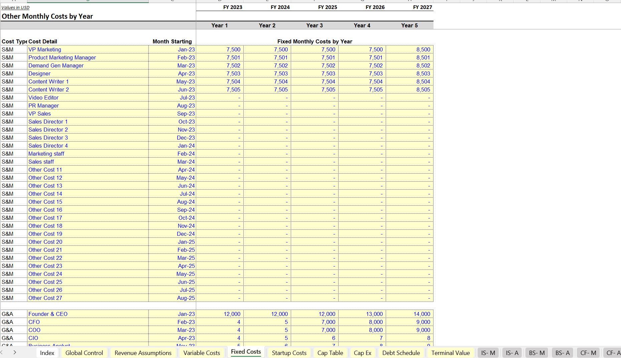View the Revenue Assumptions sheet
The height and width of the screenshot is (358, 621).
click(143, 353)
